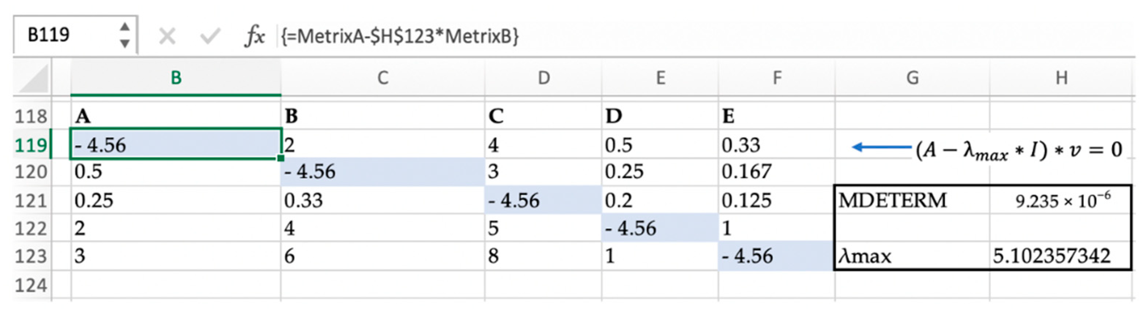This screenshot has width=1146, height=315.
Task: Click the Name Box down arrow
Action: 125,43
